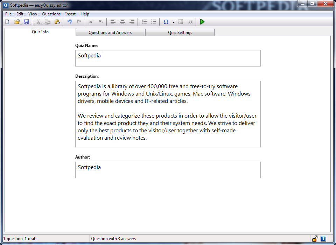Open the Help menu
Viewport: 336px width, 245px height.
85,14
